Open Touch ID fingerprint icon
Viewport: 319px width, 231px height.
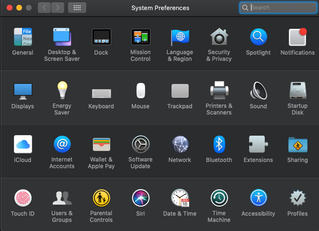(x=23, y=198)
